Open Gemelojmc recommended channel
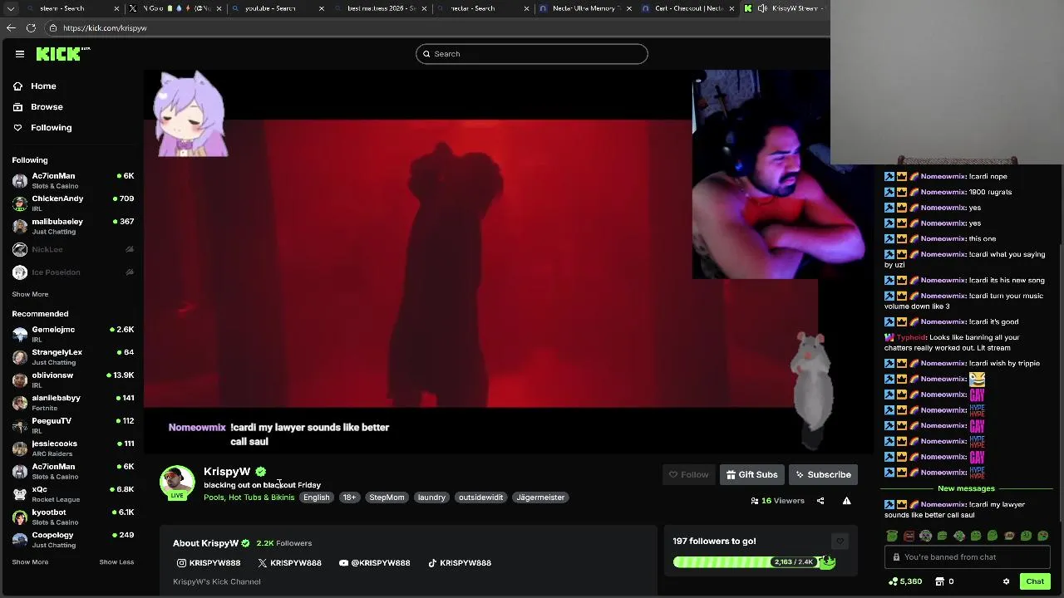This screenshot has width=1064, height=598. pos(73,334)
